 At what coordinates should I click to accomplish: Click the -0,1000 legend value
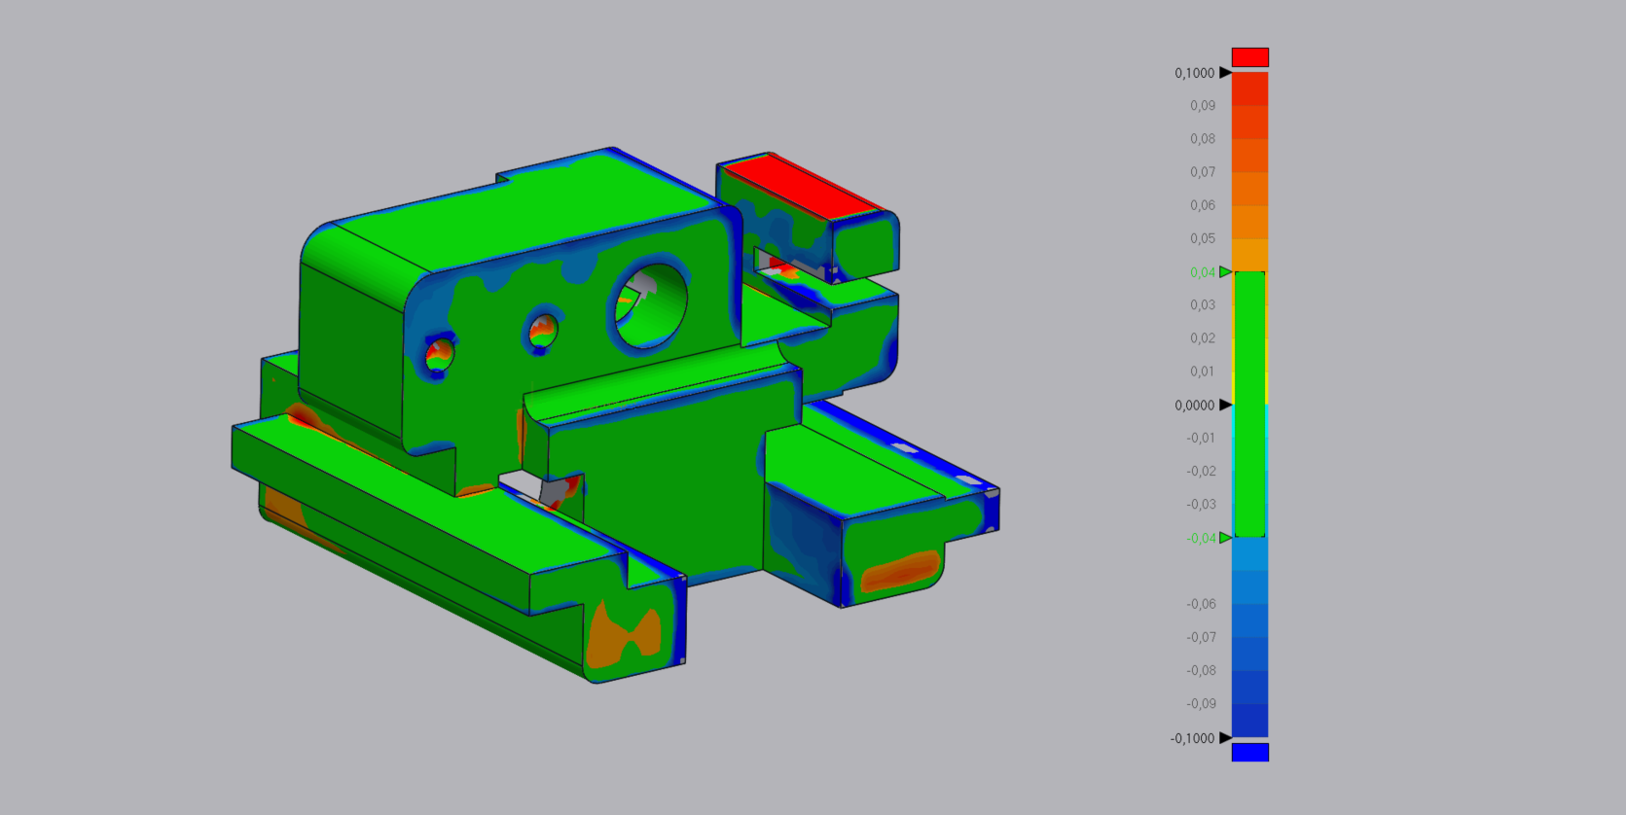point(1192,738)
